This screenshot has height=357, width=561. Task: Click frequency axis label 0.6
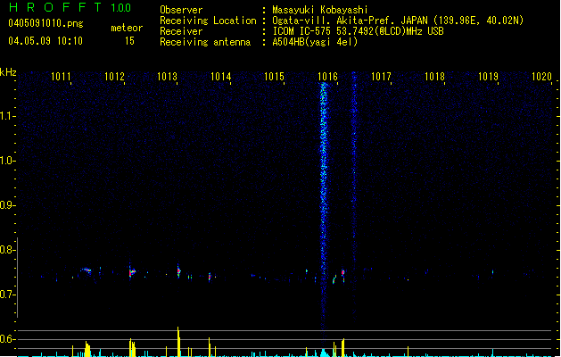coord(7,339)
